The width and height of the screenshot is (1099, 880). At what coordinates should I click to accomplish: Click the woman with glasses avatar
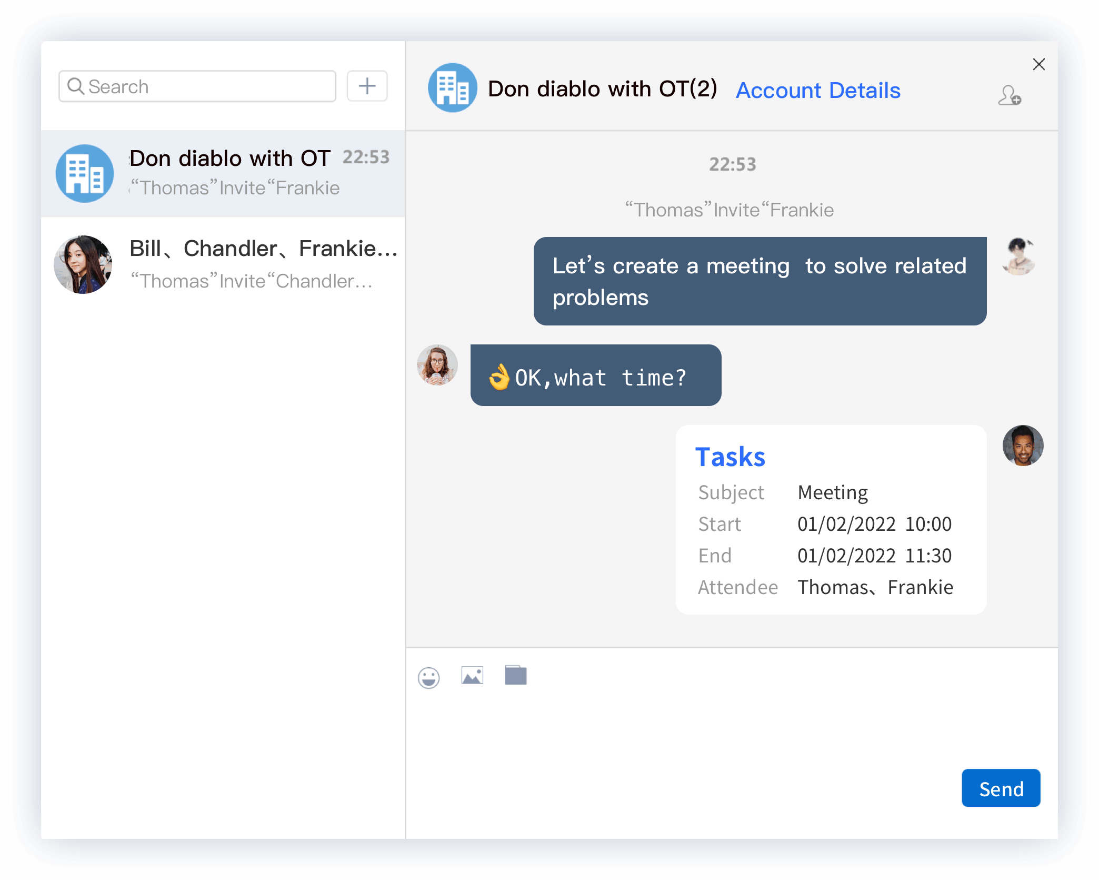click(437, 365)
